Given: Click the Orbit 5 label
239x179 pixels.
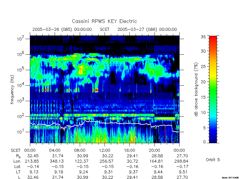Looking at the screenshot, I should coord(213,160).
